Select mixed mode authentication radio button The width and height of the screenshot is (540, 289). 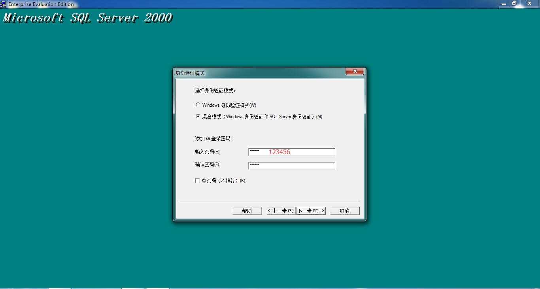pyautogui.click(x=198, y=116)
